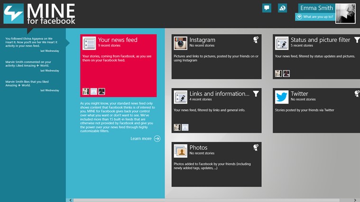Click the Learn more arrow circle icon
360x202 pixels.
157,139
